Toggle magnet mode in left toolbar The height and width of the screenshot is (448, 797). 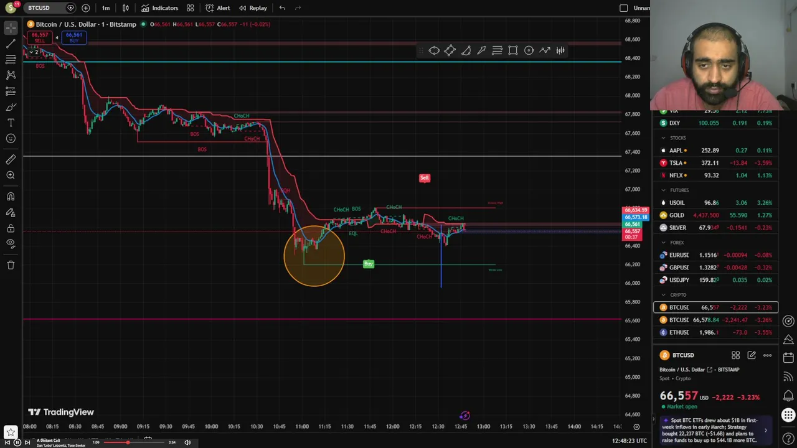11,197
